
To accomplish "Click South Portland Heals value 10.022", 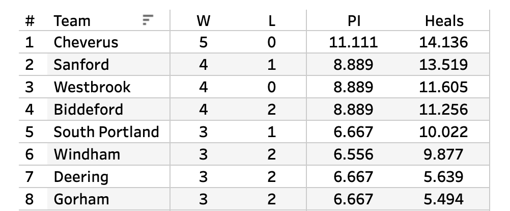I will [x=443, y=132].
